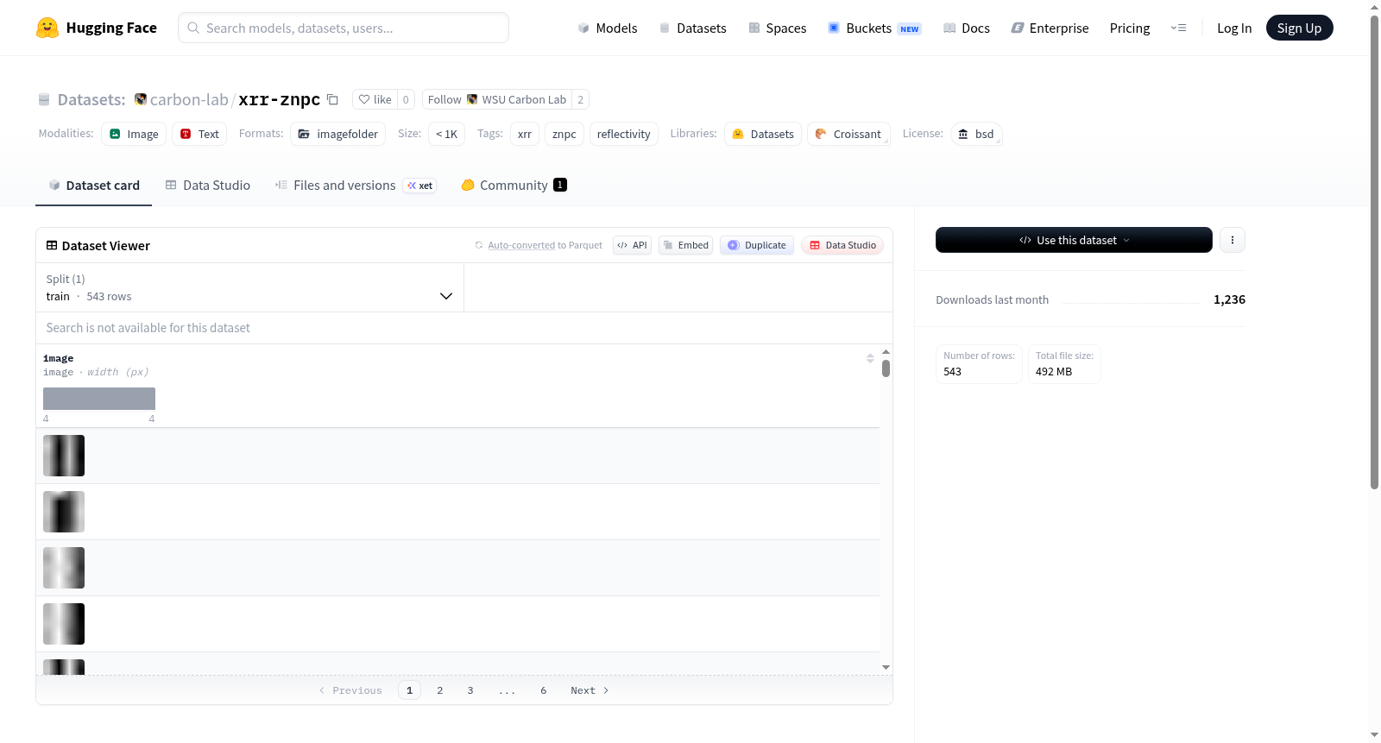Click the xrr tag
This screenshot has height=743, width=1381.
tap(525, 134)
